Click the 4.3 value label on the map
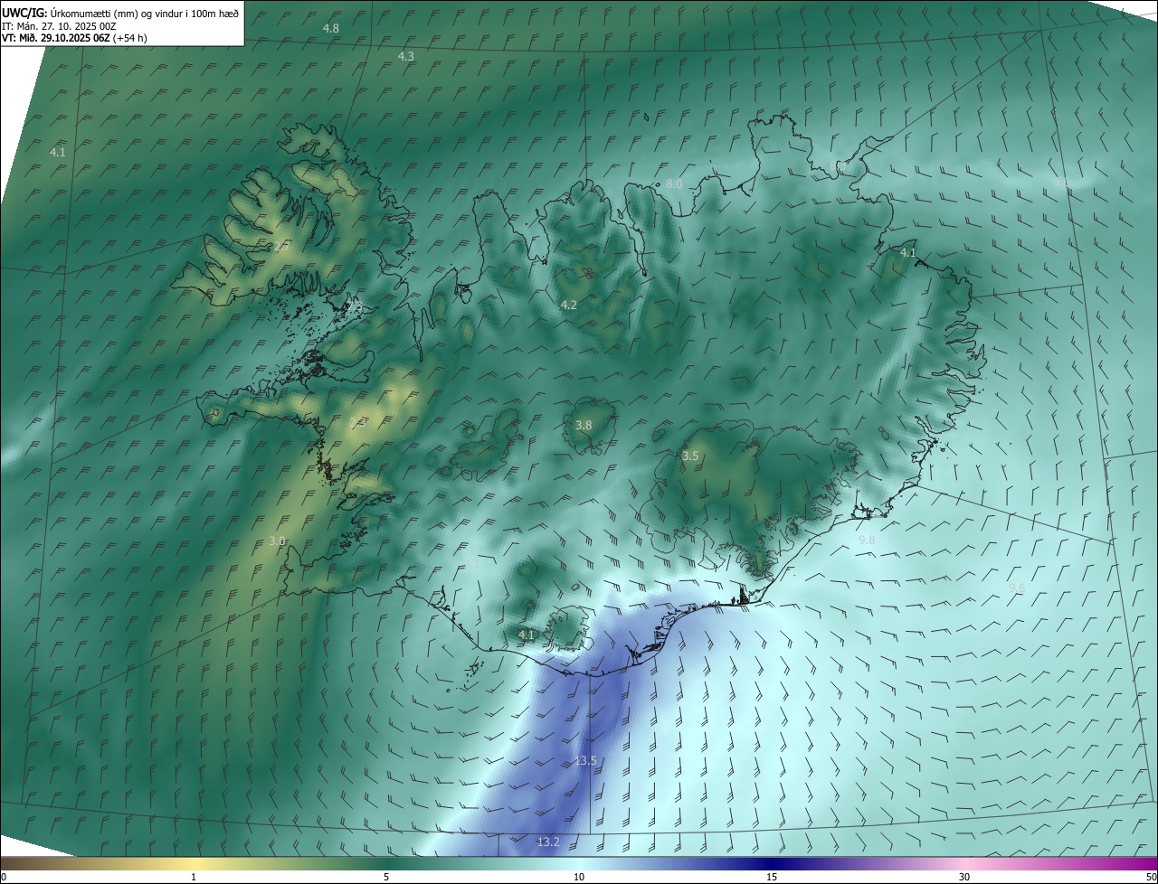Image resolution: width=1158 pixels, height=884 pixels. tap(406, 56)
